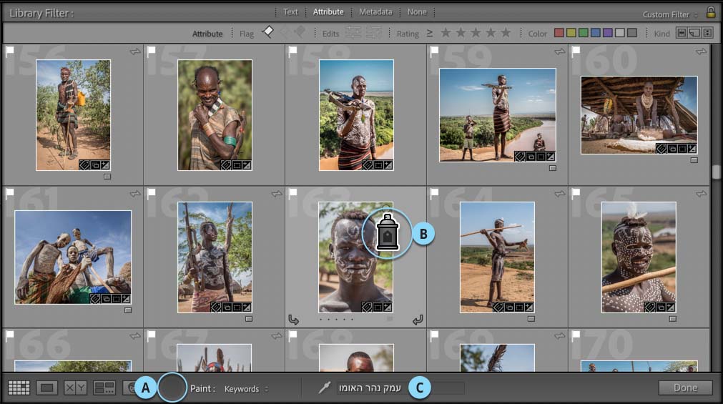Toggle the flag on photo 158
This screenshot has width=723, height=404.
point(293,52)
